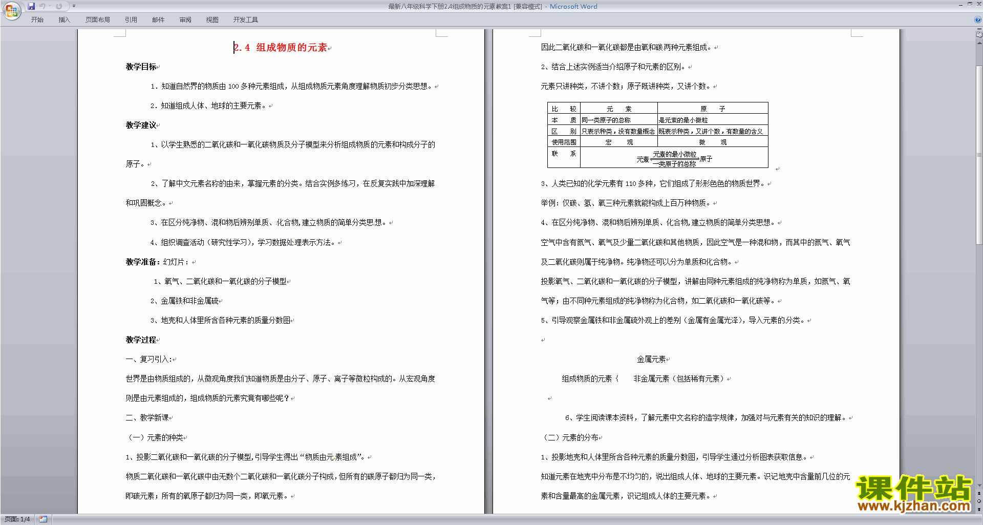Viewport: 983px width, 525px height.
Task: Customize Quick Access Toolbar dropdown
Action: click(x=74, y=6)
